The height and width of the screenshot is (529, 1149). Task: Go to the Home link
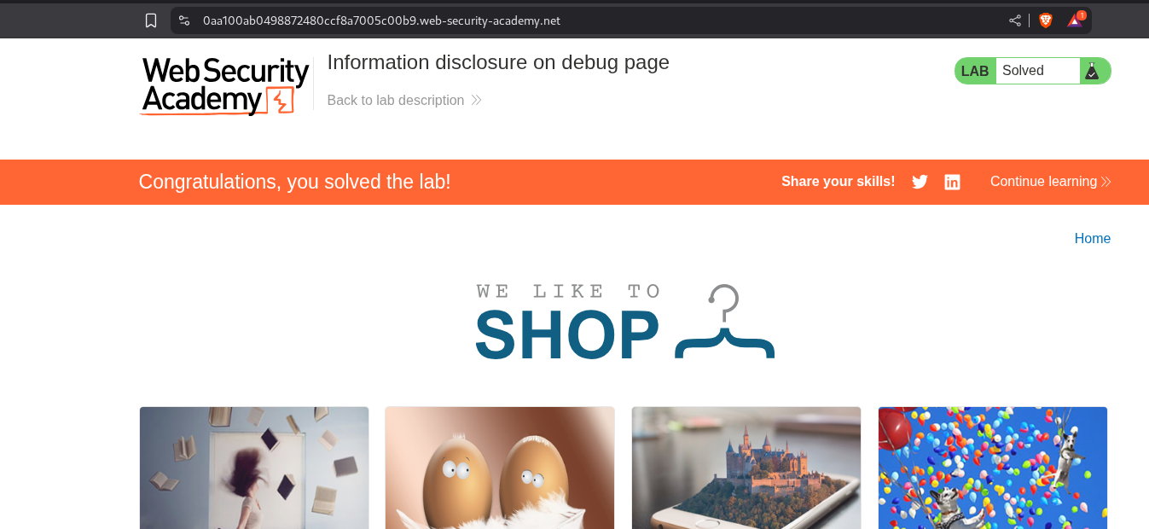click(1093, 239)
